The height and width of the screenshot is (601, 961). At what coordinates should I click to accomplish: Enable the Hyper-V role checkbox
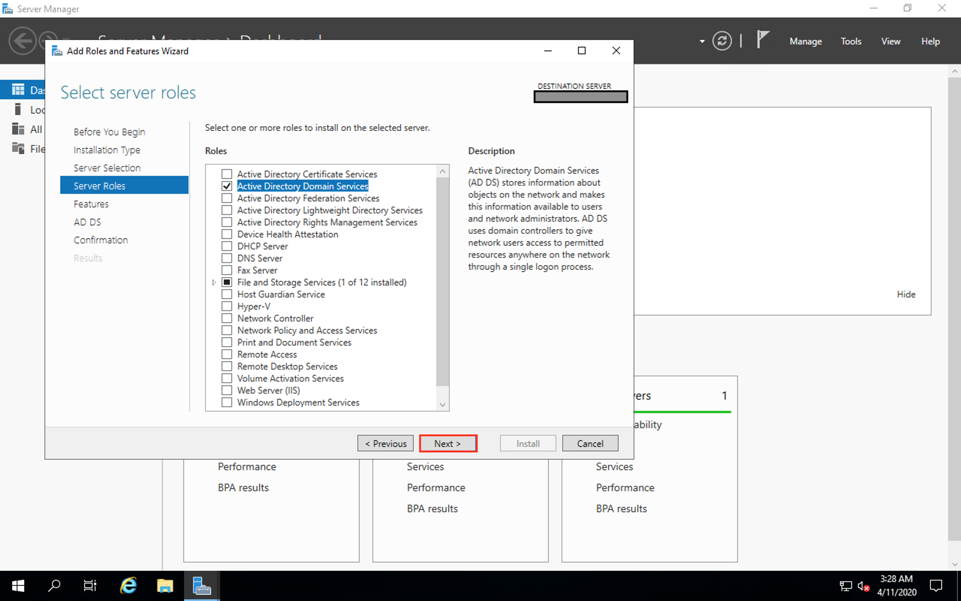pos(227,306)
